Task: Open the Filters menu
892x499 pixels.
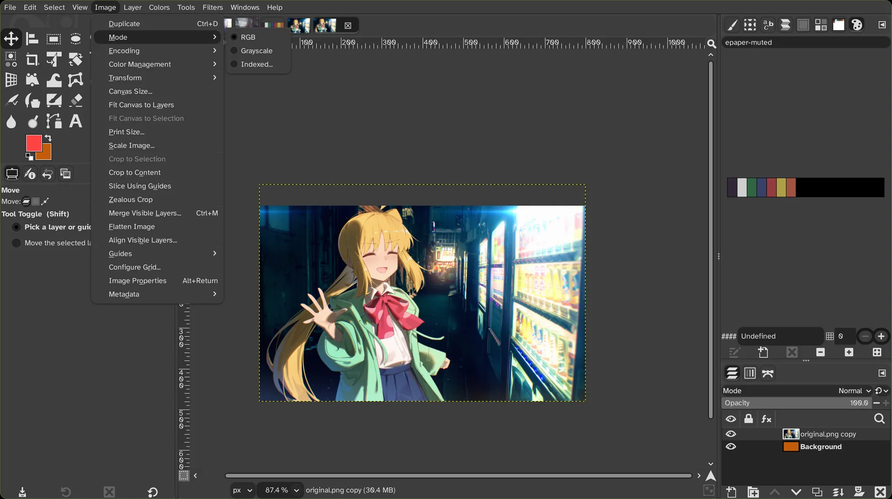Action: 213,7
